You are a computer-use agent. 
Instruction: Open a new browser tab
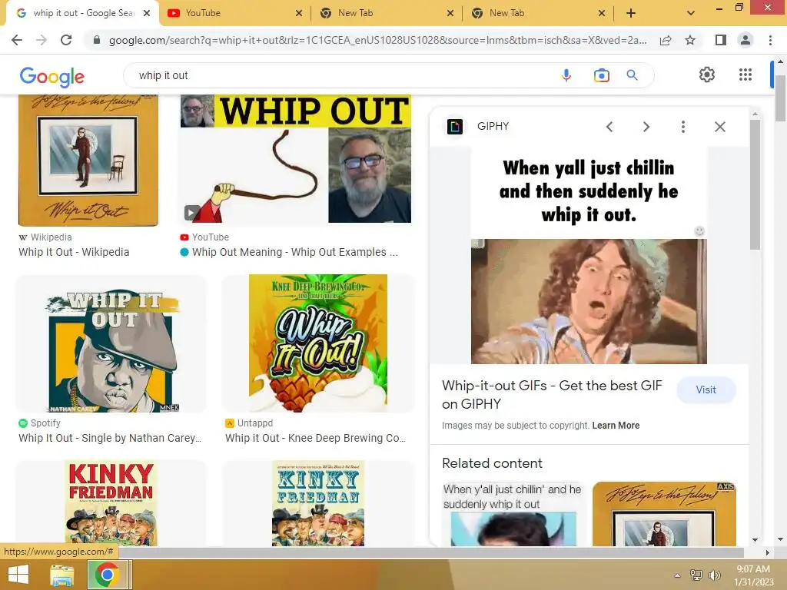click(631, 13)
